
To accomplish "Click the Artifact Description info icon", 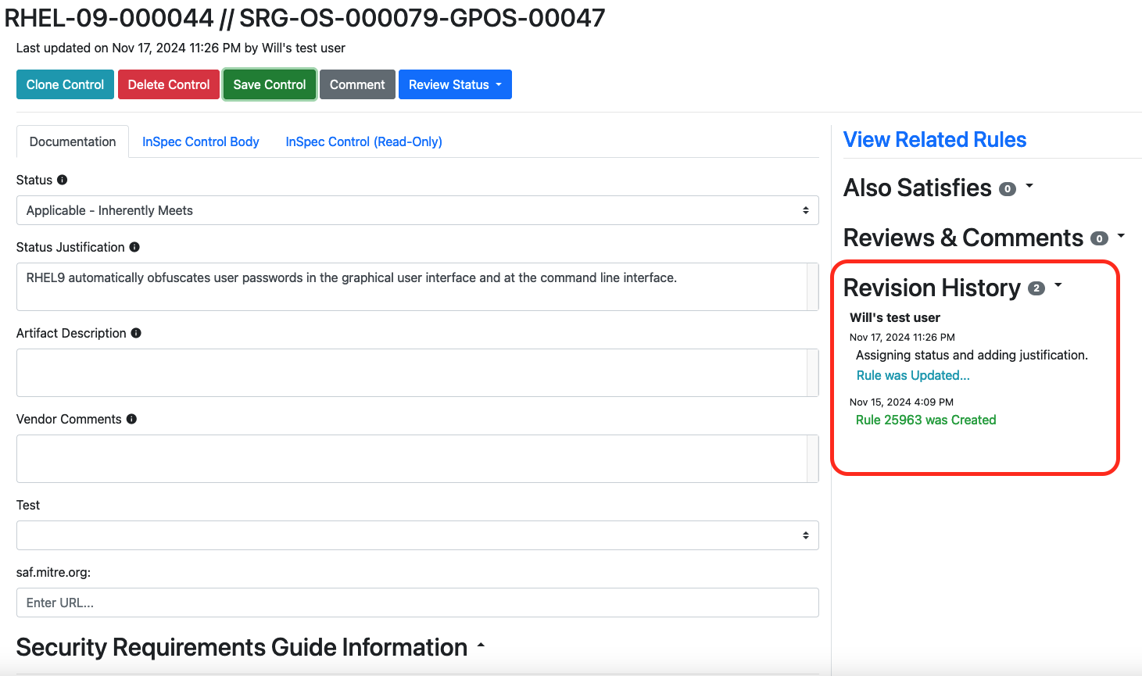I will click(x=136, y=333).
